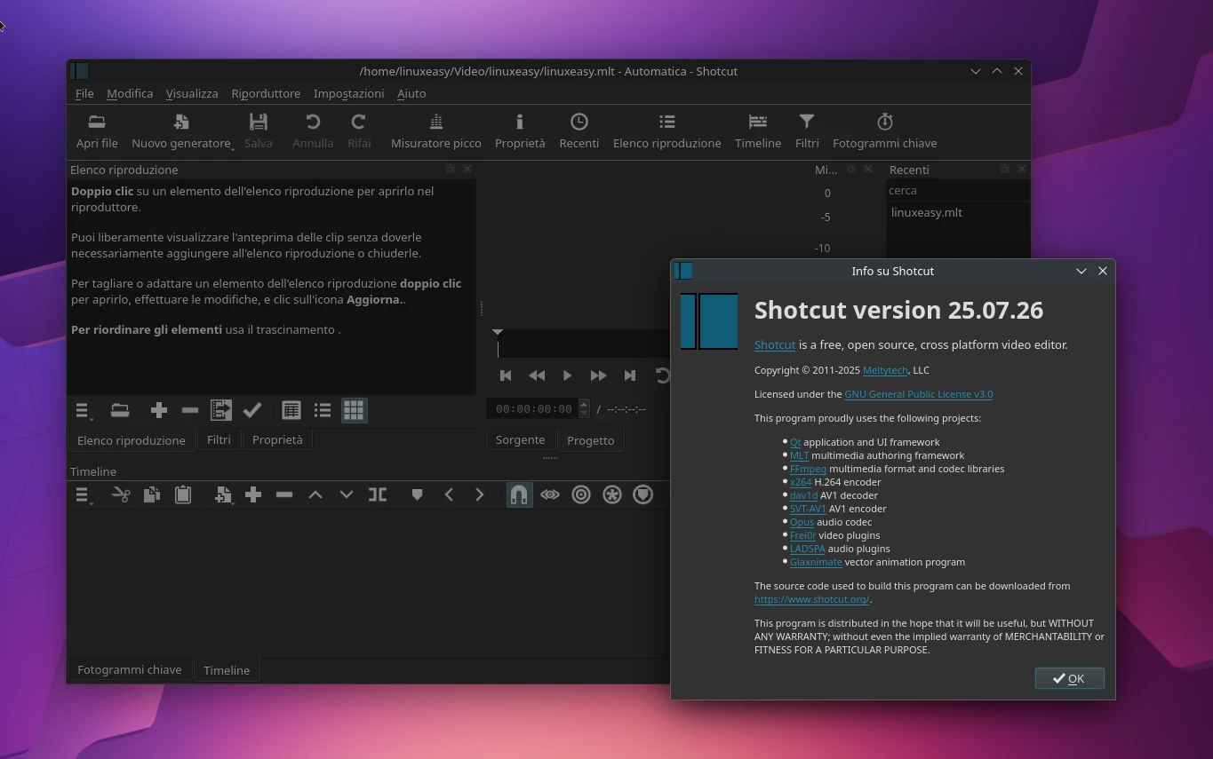This screenshot has width=1213, height=759.
Task: Click the split at playhead icon
Action: (378, 495)
